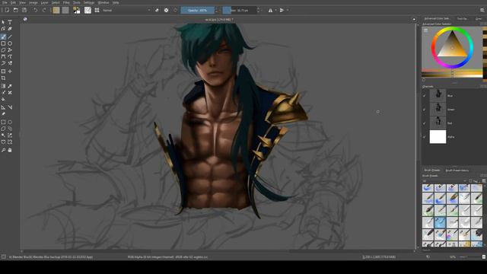
Task: Select the Crop tool
Action: click(x=3, y=78)
